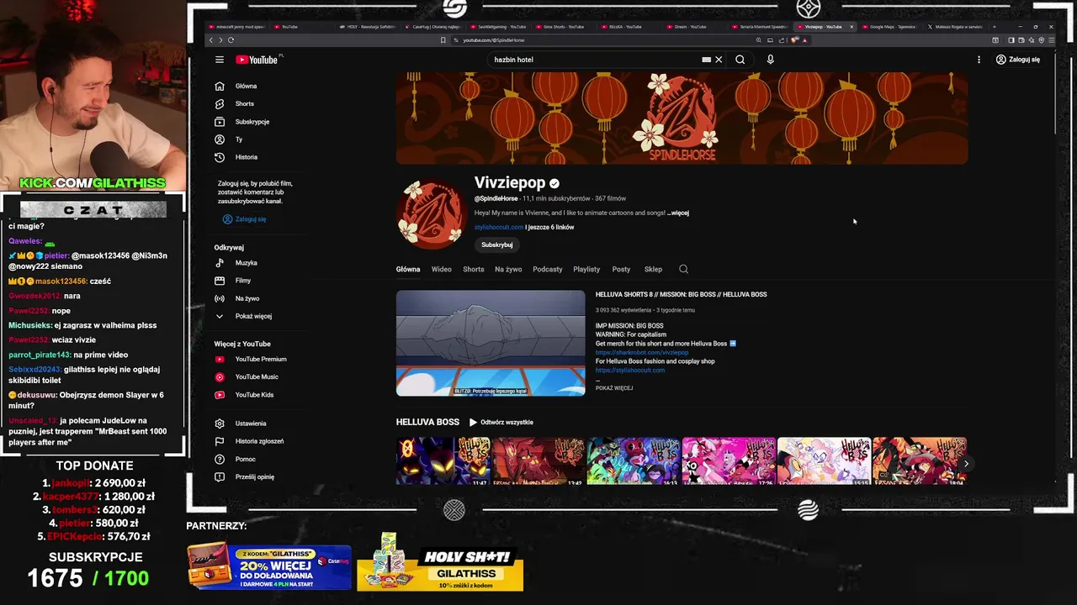Click the bookmark icon by the address bar
Image resolution: width=1077 pixels, height=605 pixels.
pos(443,40)
